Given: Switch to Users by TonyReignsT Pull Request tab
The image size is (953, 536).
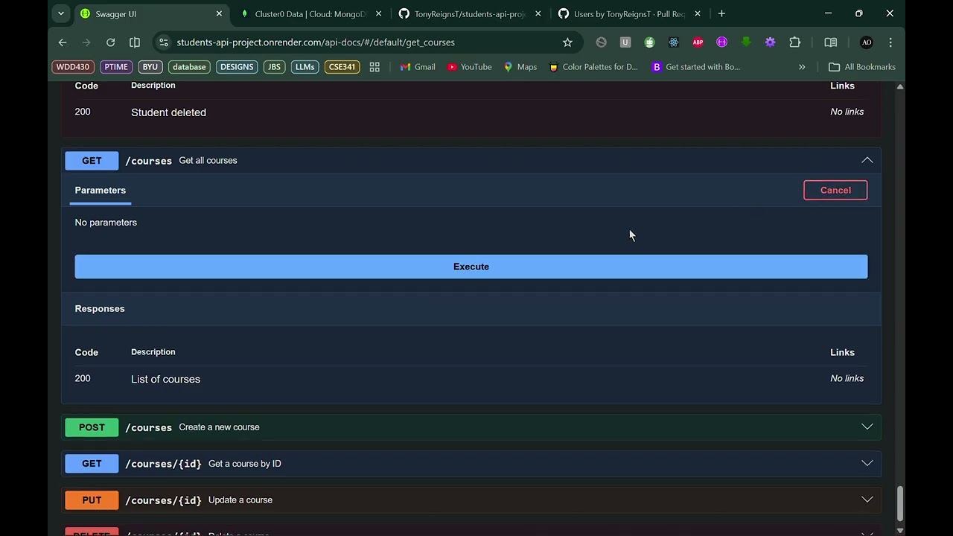Looking at the screenshot, I should (x=629, y=13).
